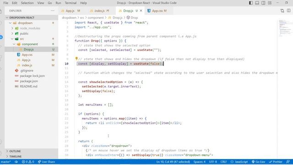Select indentation Spaces: 4
Viewport: 293px width, 165px height.
coord(200,162)
